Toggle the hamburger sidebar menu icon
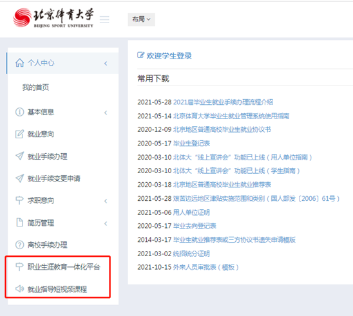353x316 pixels. point(104,19)
